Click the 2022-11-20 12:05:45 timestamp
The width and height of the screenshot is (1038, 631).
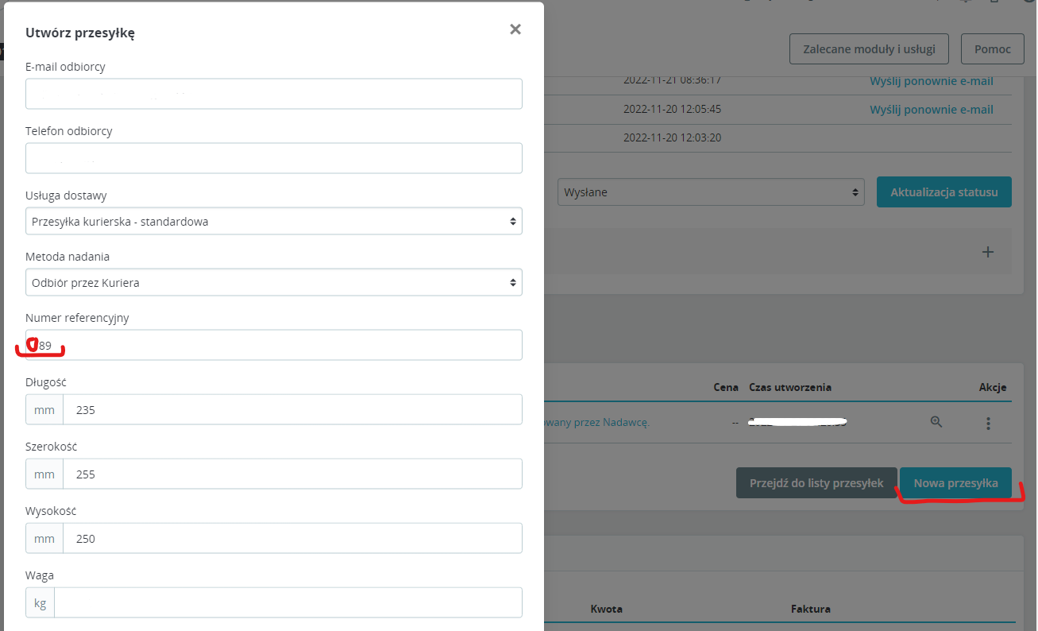click(x=672, y=109)
